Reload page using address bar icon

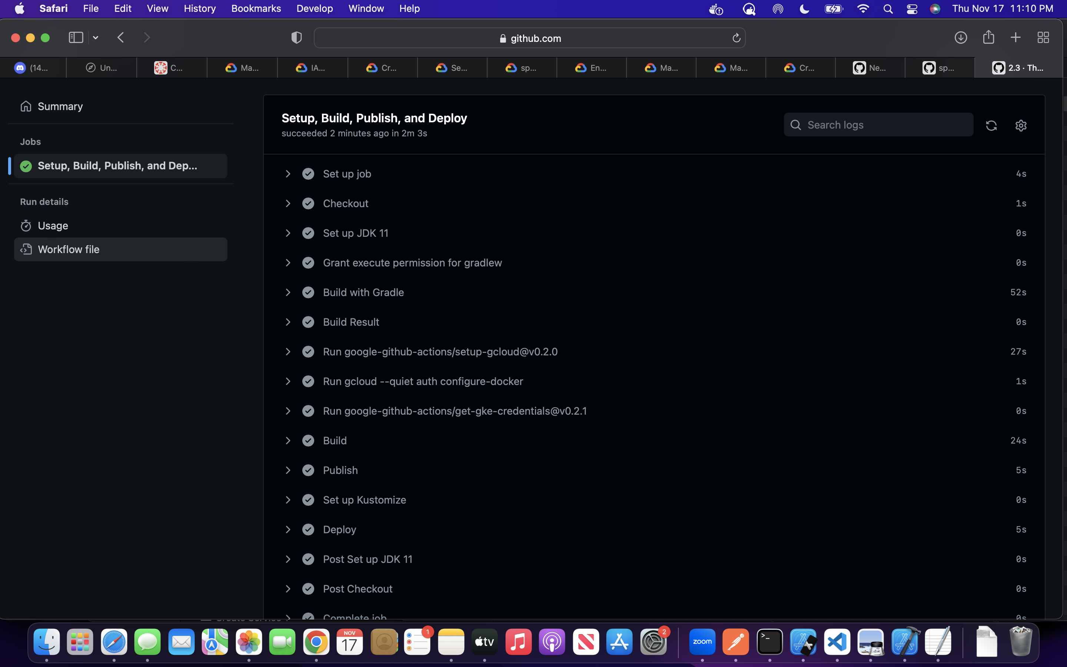point(736,39)
